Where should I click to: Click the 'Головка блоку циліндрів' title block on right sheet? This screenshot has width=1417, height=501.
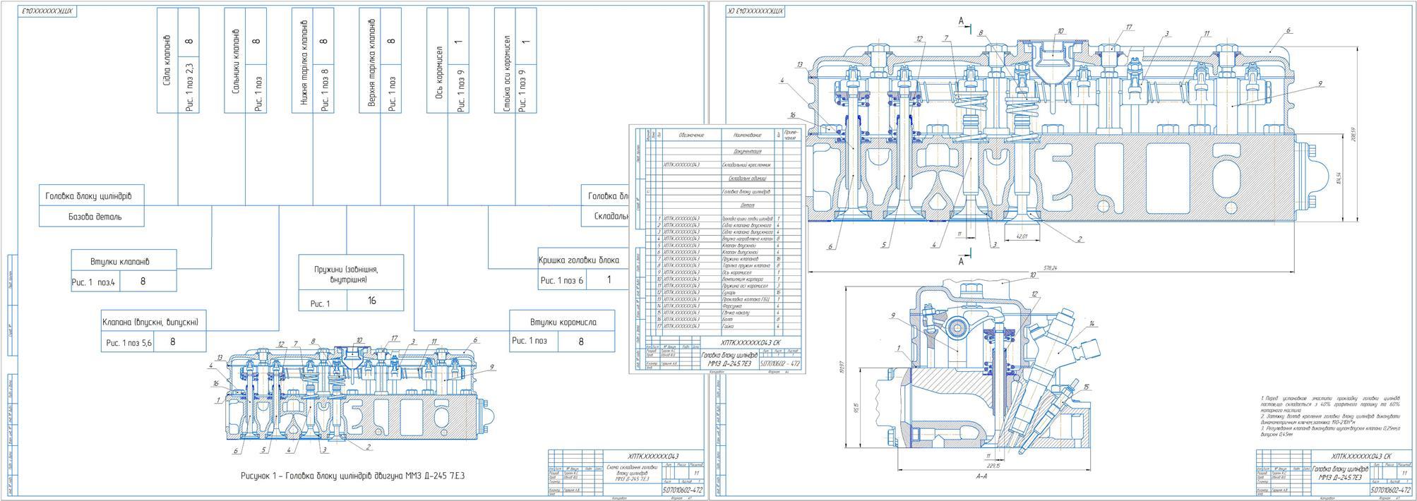tap(1339, 473)
